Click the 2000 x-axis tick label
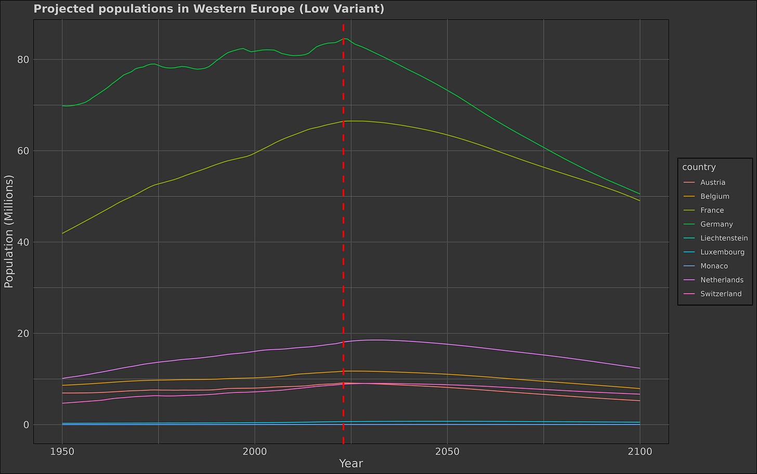This screenshot has height=474, width=757. pyautogui.click(x=255, y=452)
